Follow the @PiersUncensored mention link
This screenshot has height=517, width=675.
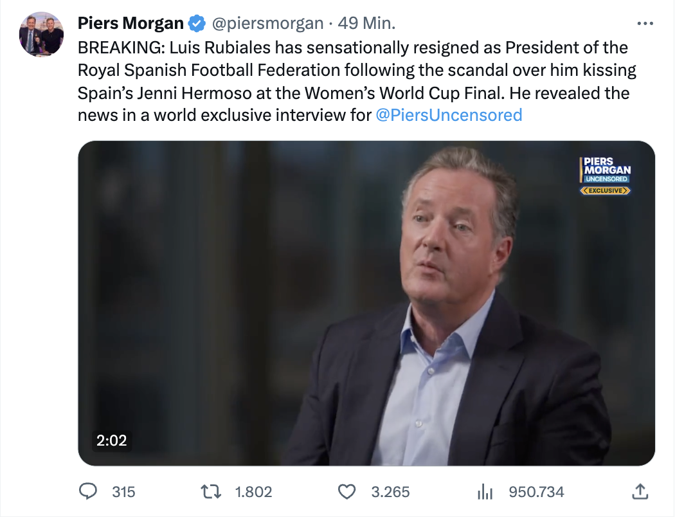tap(448, 115)
